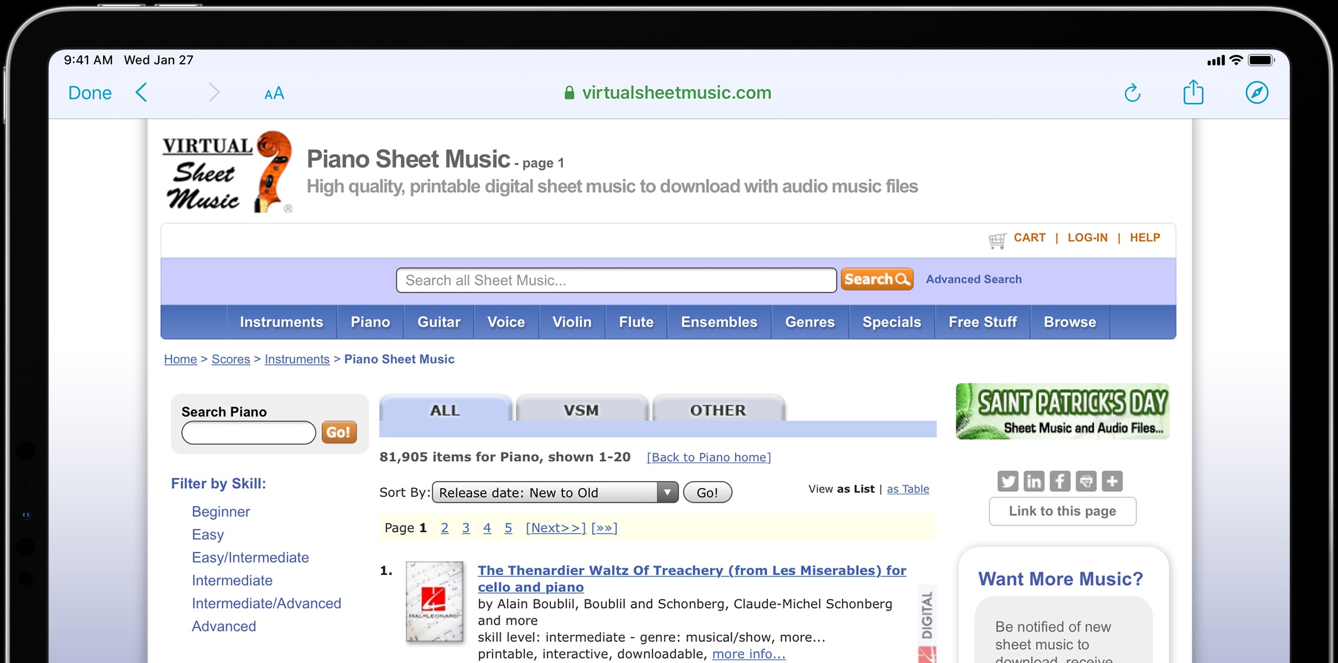This screenshot has width=1338, height=663.
Task: Click the print icon
Action: 1086,481
